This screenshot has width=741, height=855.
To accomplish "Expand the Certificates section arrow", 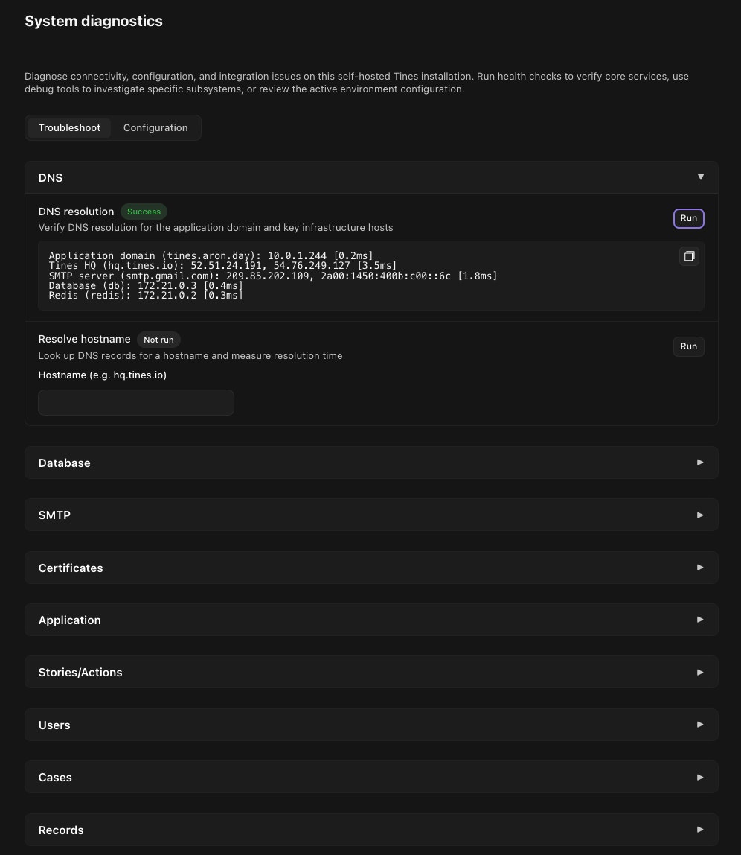I will click(700, 567).
